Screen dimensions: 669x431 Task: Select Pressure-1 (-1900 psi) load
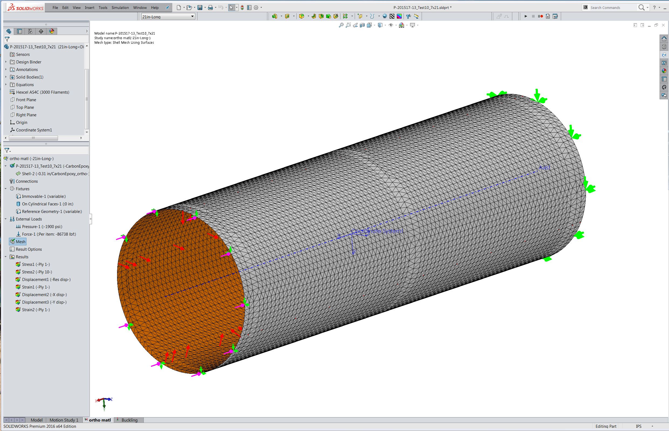39,226
